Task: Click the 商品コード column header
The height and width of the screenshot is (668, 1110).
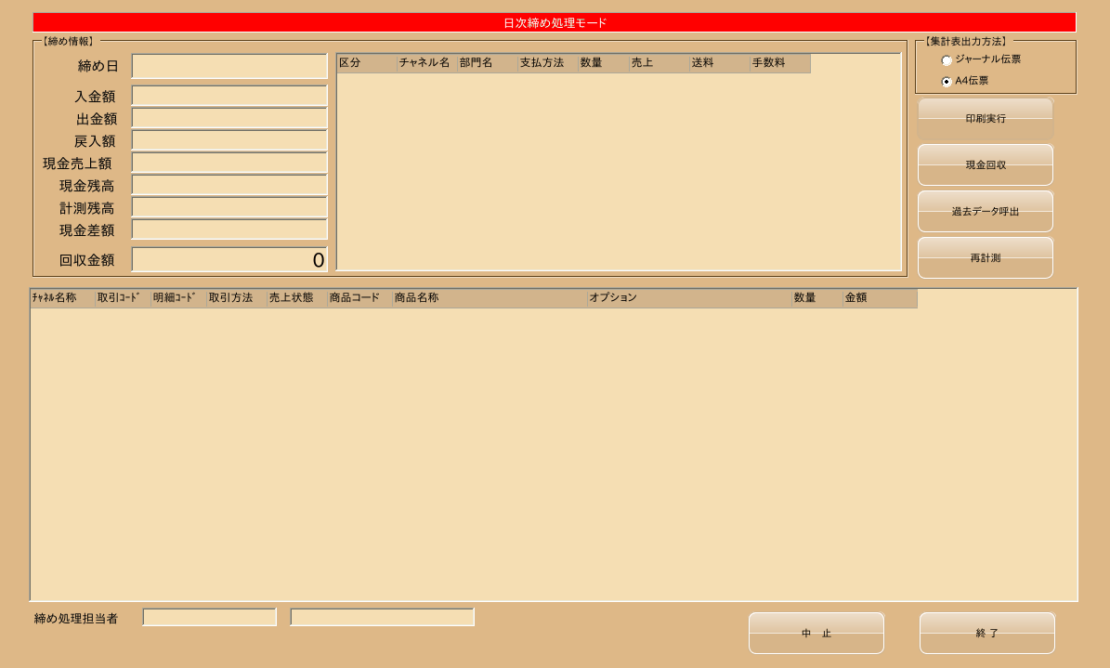Action: (359, 298)
